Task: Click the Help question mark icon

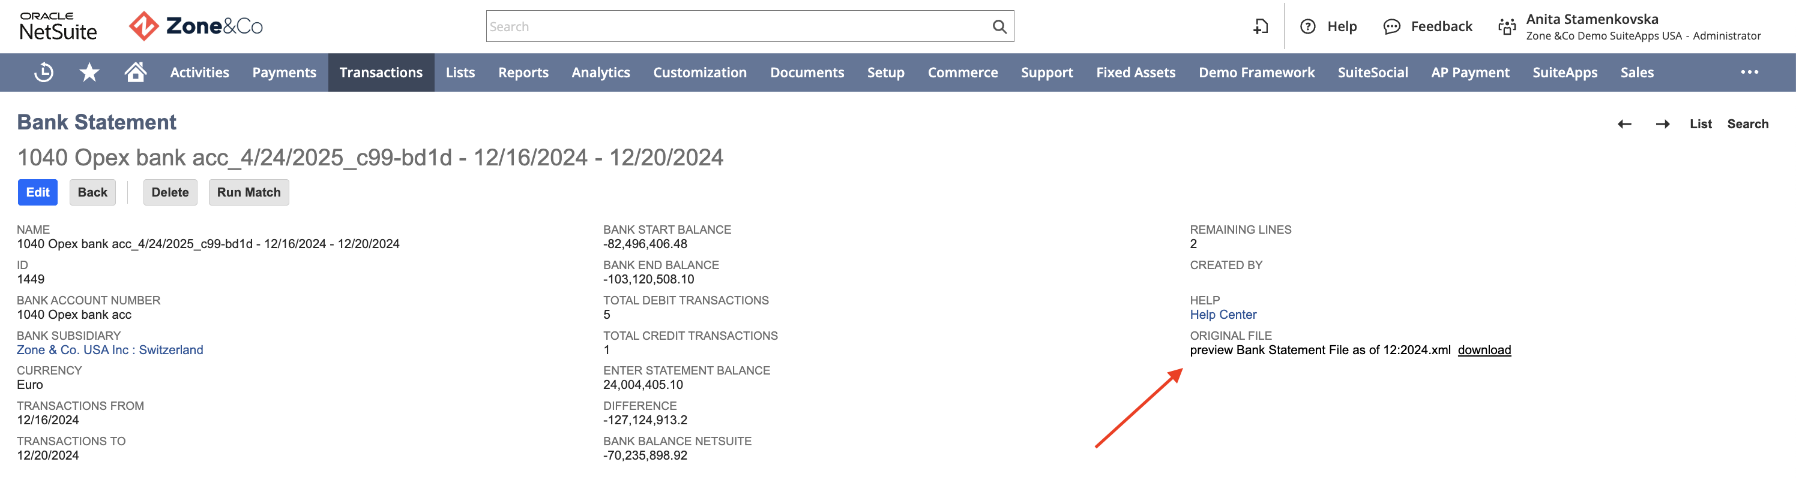Action: 1308,26
